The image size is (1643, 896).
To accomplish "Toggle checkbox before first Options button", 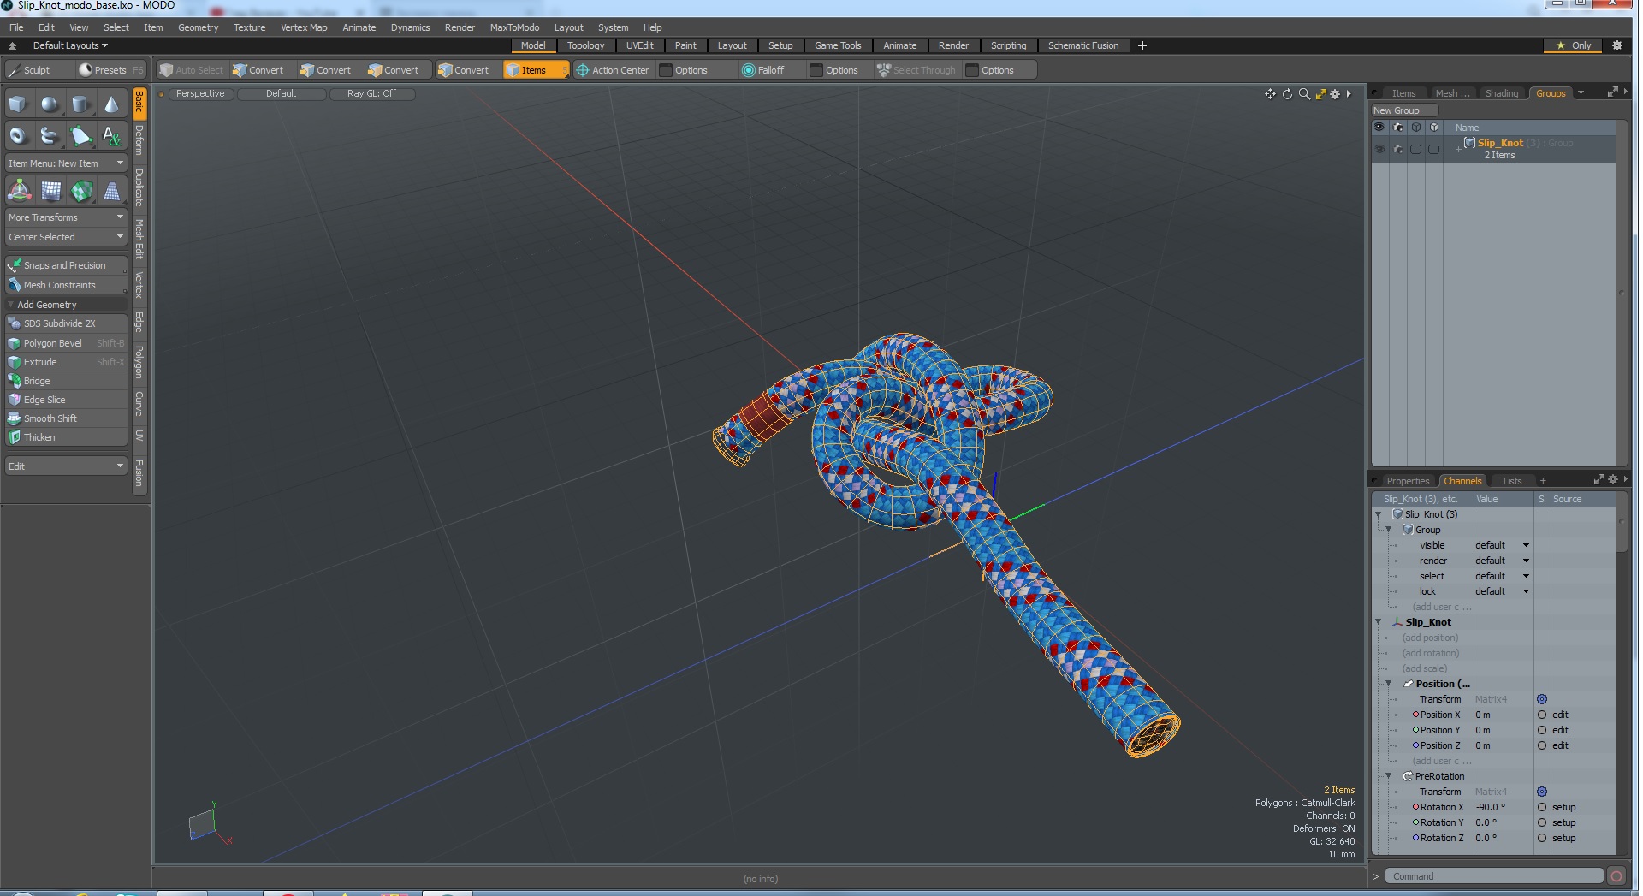I will [666, 70].
